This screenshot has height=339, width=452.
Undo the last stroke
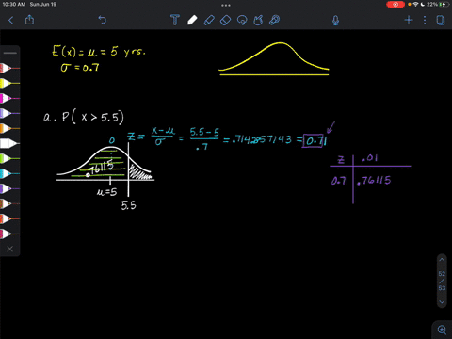point(103,20)
